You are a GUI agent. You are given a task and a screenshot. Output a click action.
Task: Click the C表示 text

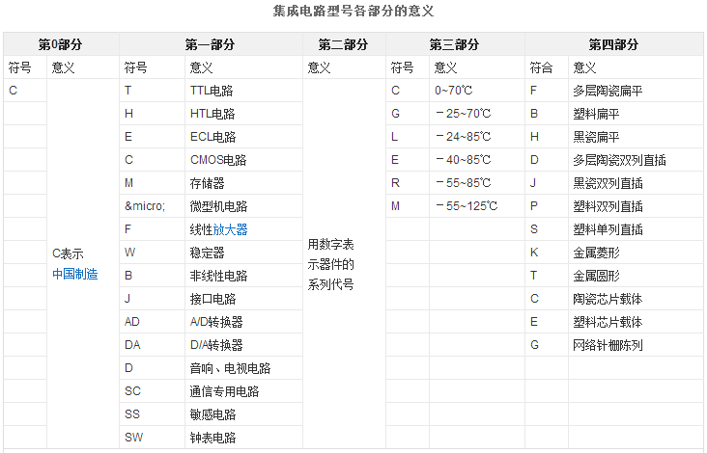[68, 253]
